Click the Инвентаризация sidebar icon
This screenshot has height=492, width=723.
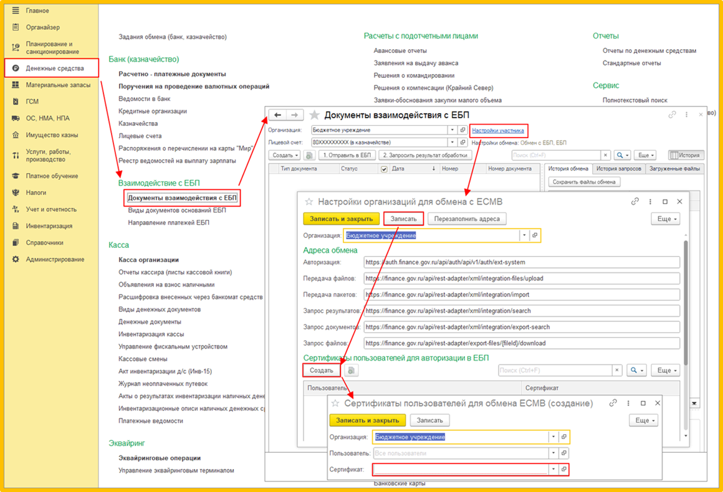(16, 226)
